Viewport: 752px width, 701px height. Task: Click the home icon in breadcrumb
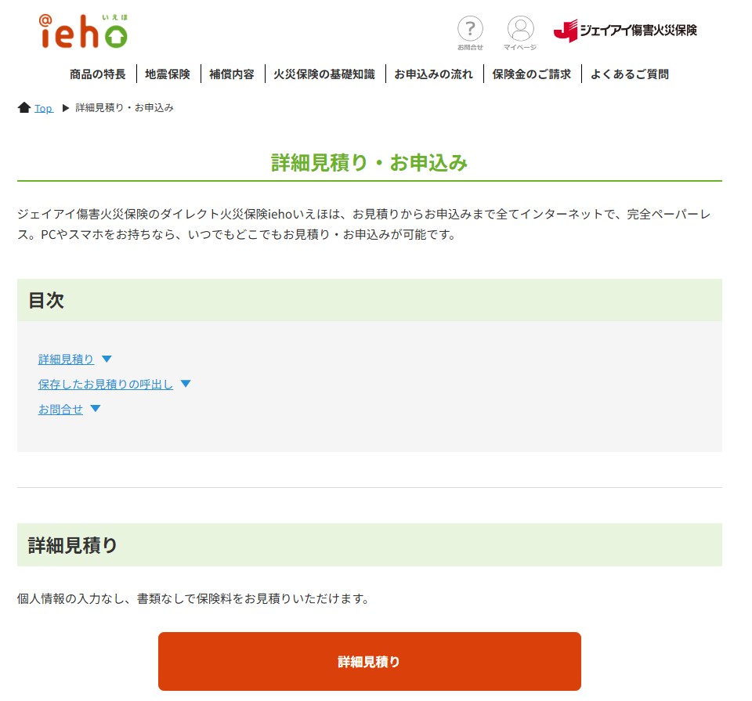[x=24, y=108]
